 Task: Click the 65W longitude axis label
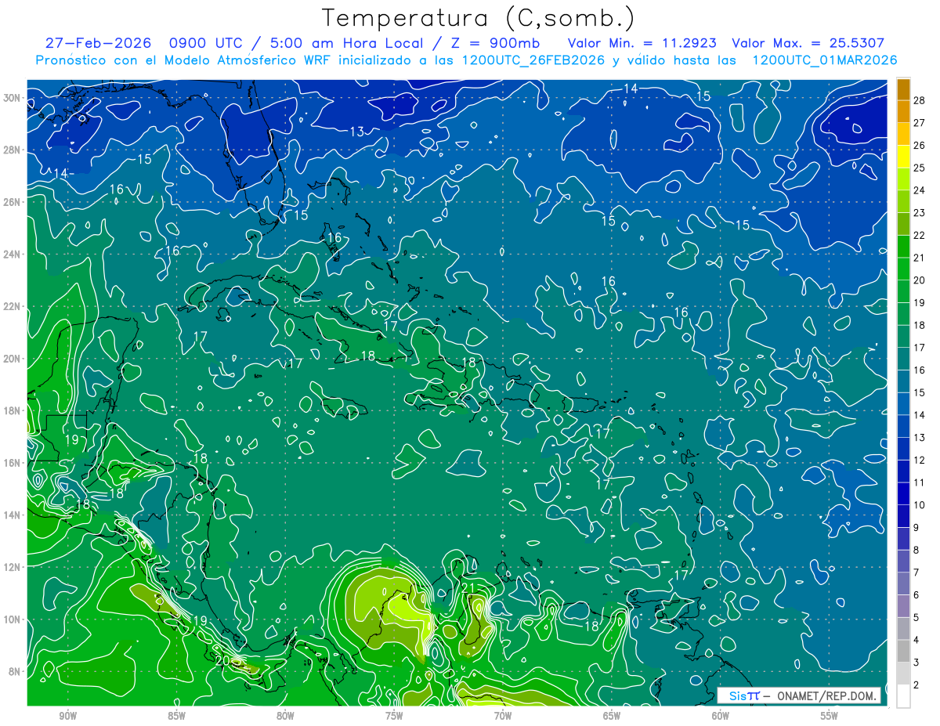coord(612,715)
